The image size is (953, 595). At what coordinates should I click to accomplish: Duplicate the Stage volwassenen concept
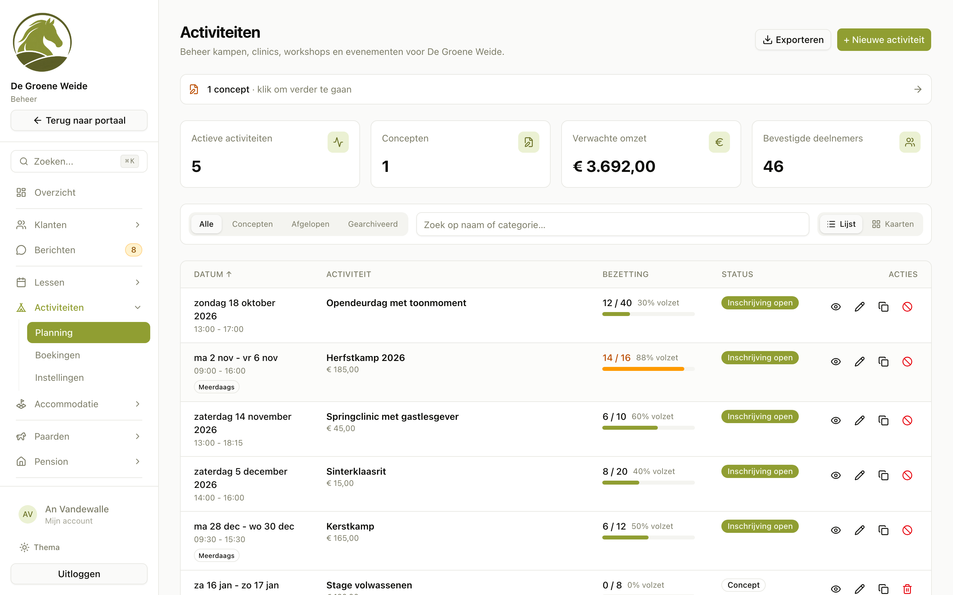[883, 589]
